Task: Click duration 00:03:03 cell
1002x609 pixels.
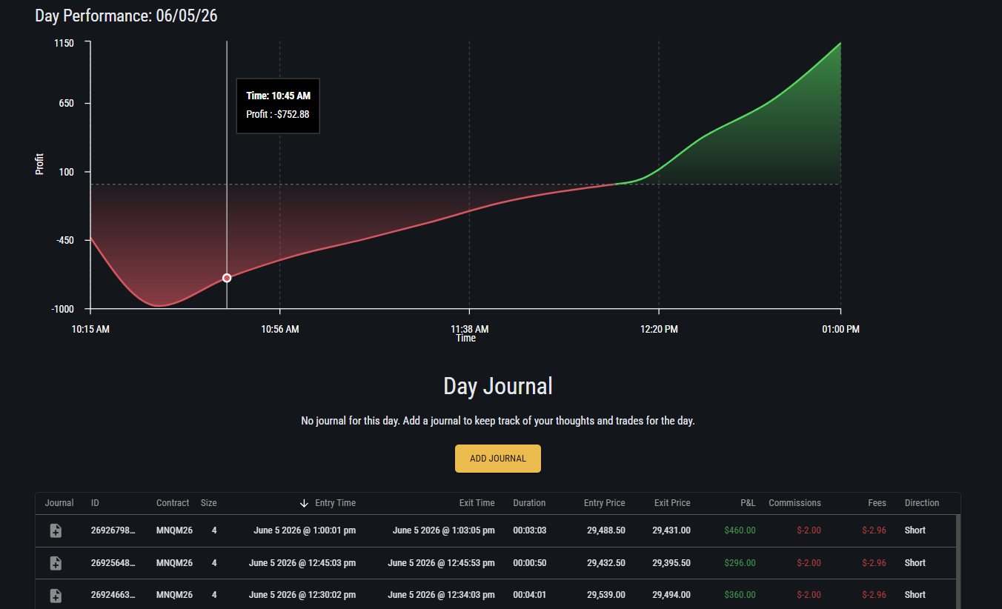Action: (x=530, y=530)
